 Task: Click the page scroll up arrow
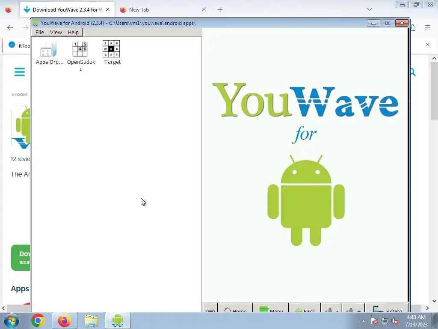(x=434, y=58)
